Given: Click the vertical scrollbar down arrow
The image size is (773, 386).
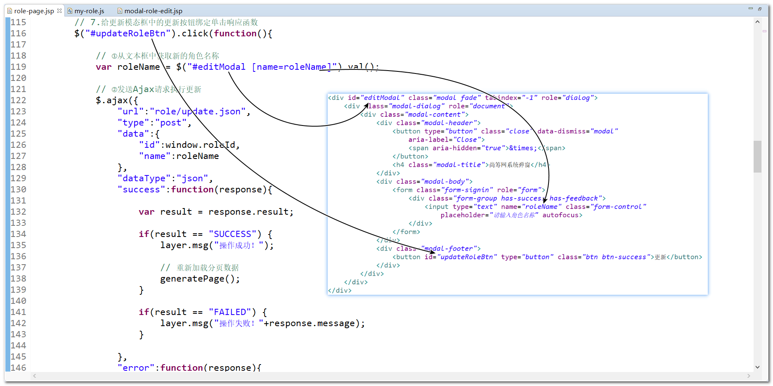Looking at the screenshot, I should pyautogui.click(x=757, y=367).
